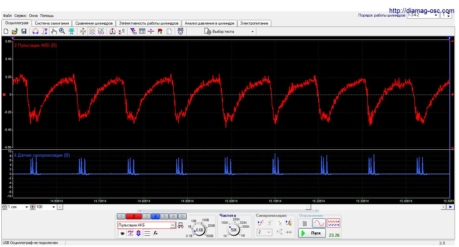Open the 1 сек time scale dropdown
The height and width of the screenshot is (247, 459).
coord(18,207)
